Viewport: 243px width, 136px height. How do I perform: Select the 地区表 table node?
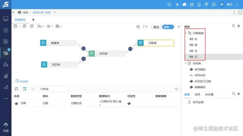tap(59, 64)
